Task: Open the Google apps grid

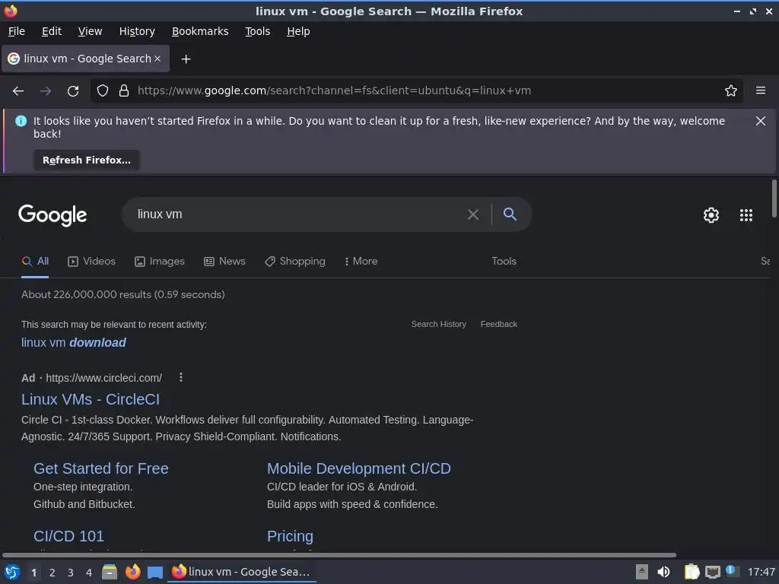Action: click(746, 215)
